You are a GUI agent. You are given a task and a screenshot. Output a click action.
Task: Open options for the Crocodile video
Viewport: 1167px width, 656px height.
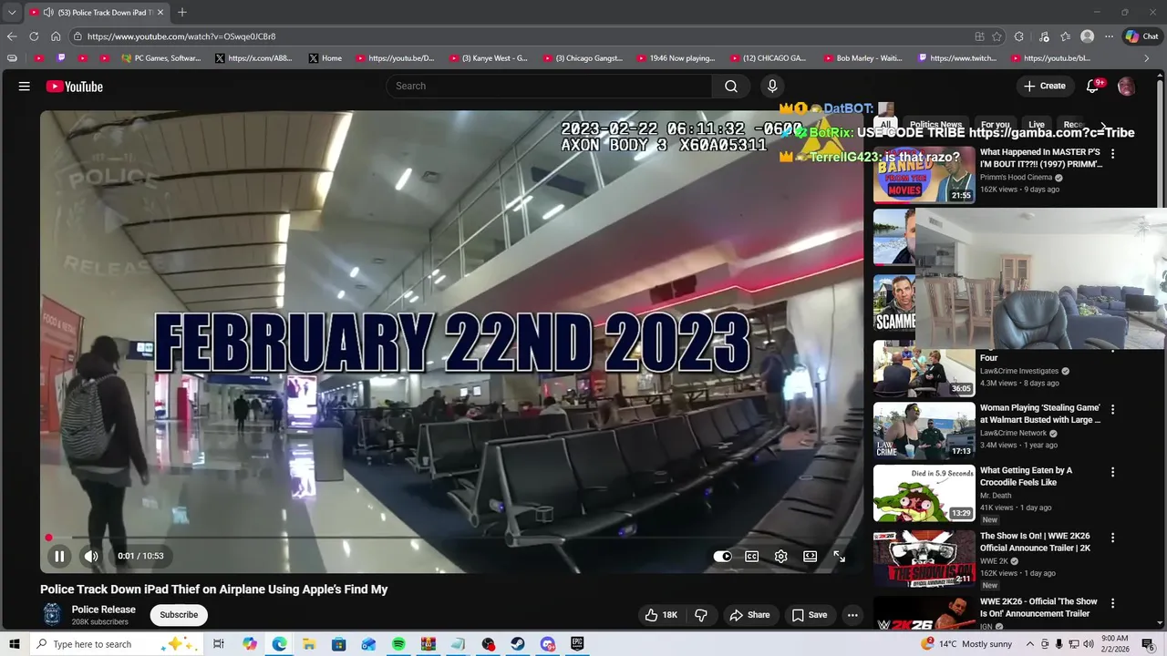[x=1112, y=472]
